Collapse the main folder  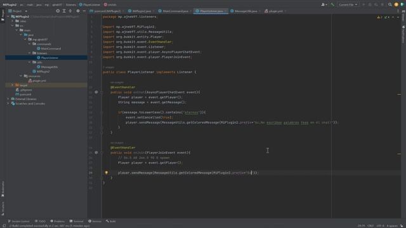click(17, 30)
